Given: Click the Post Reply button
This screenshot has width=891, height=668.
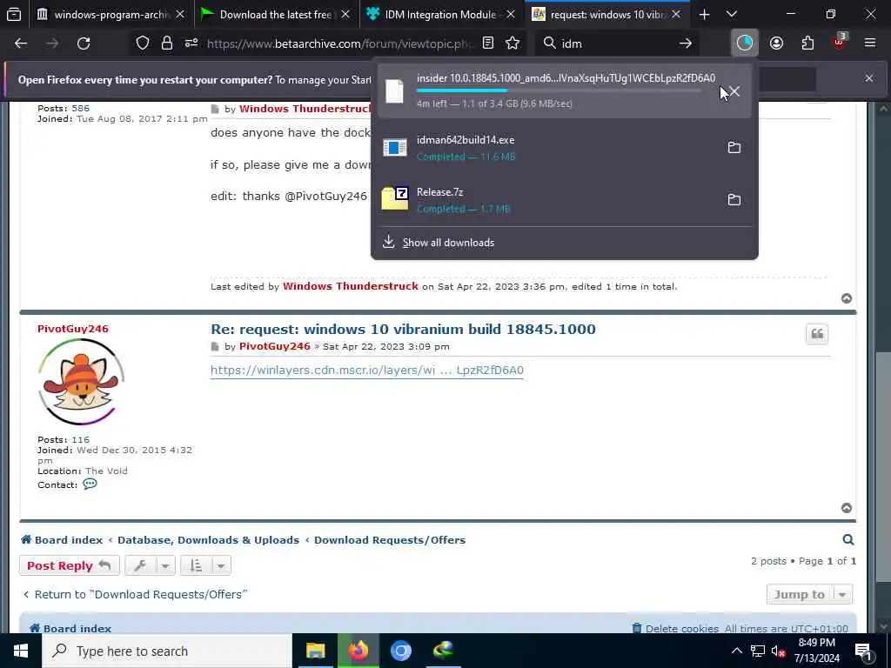Looking at the screenshot, I should click(70, 565).
